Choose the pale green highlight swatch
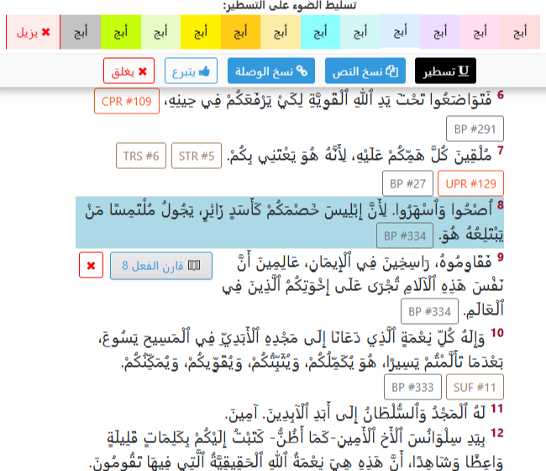This screenshot has width=546, height=471. point(160,32)
